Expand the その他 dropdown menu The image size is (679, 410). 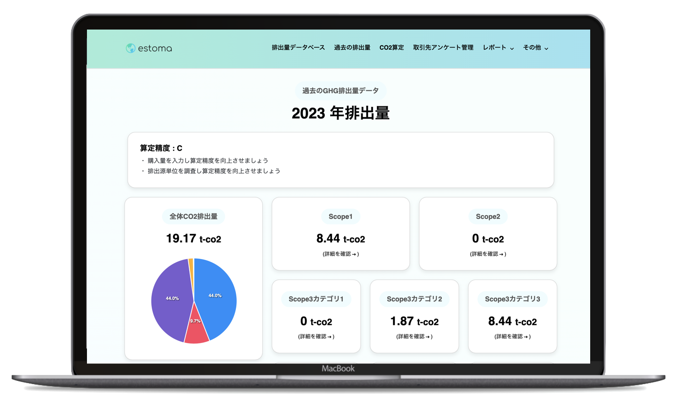pyautogui.click(x=536, y=48)
